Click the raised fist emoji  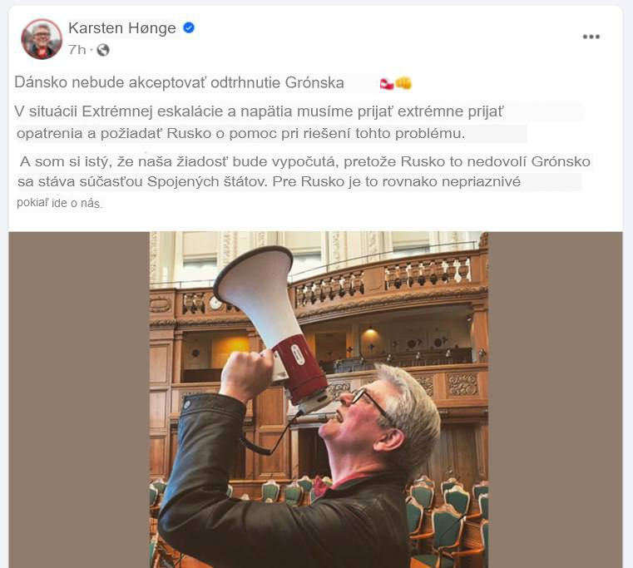pyautogui.click(x=403, y=83)
